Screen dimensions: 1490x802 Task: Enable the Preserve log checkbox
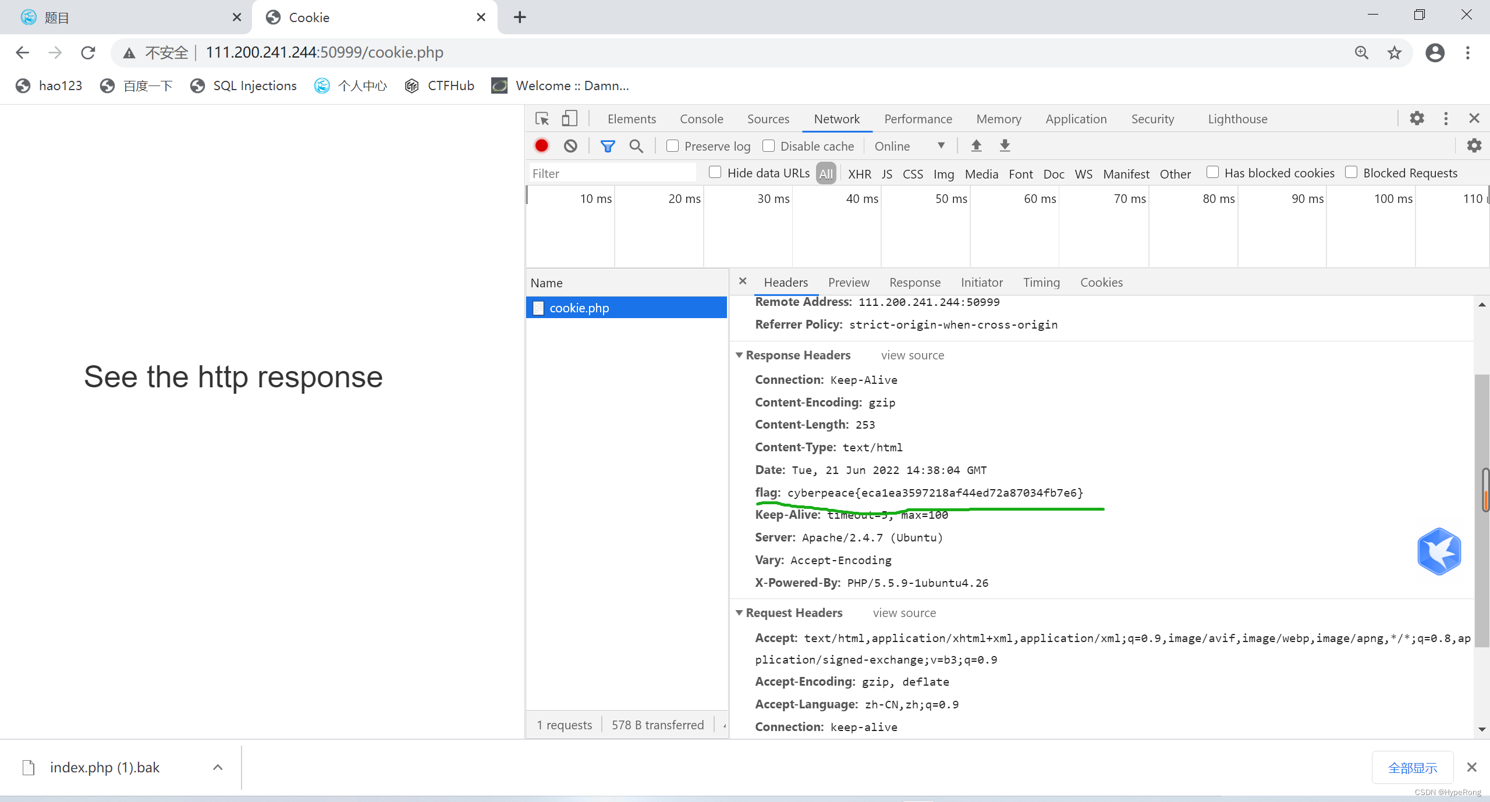672,146
